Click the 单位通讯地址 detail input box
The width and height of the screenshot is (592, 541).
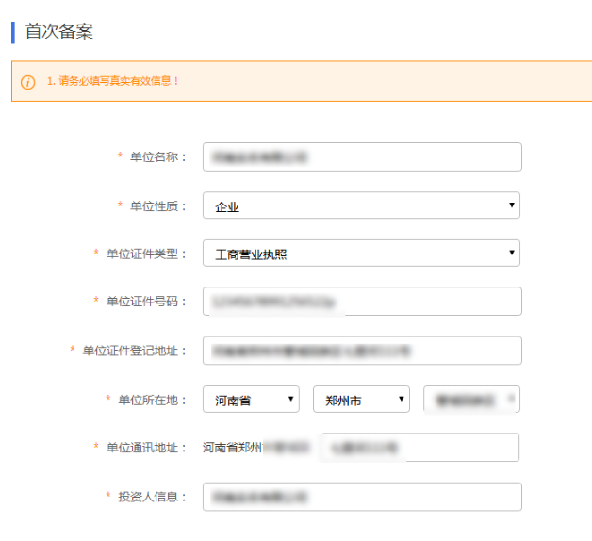419,448
